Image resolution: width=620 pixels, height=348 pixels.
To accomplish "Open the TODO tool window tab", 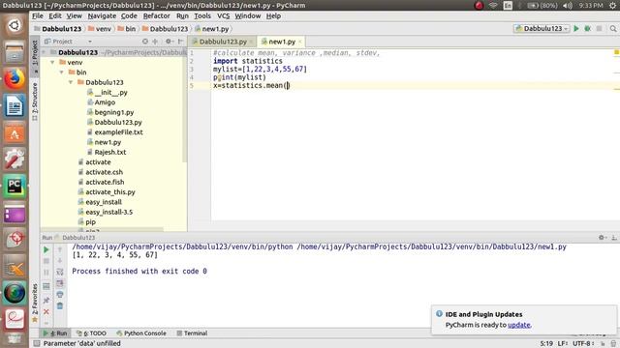I will [91, 333].
